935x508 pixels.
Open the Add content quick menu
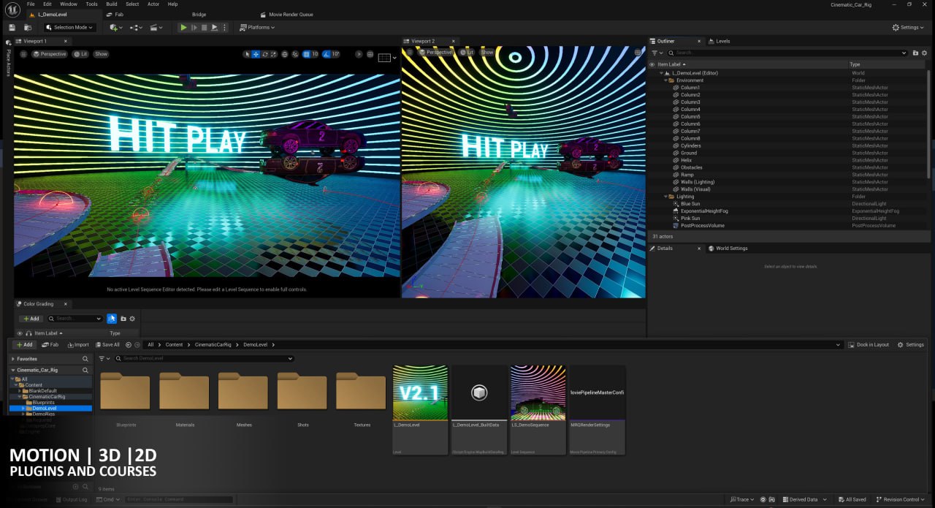tap(115, 27)
